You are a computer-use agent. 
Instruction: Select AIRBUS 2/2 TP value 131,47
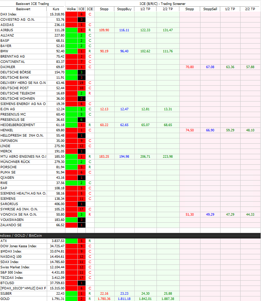(168, 30)
